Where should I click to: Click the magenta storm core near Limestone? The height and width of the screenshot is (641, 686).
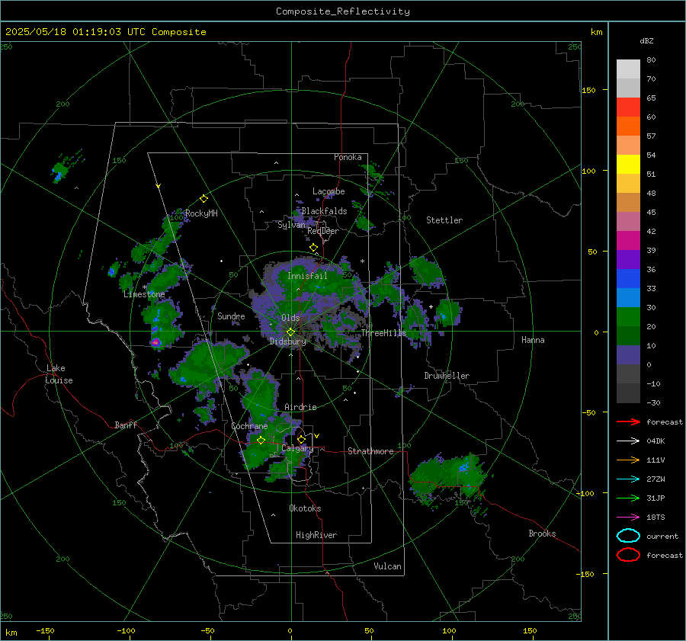coord(155,342)
